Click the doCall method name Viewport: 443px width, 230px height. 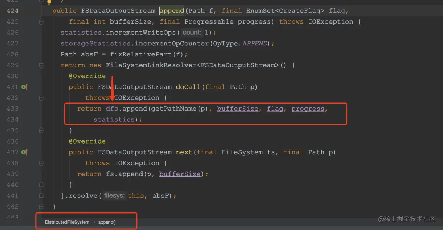click(188, 87)
